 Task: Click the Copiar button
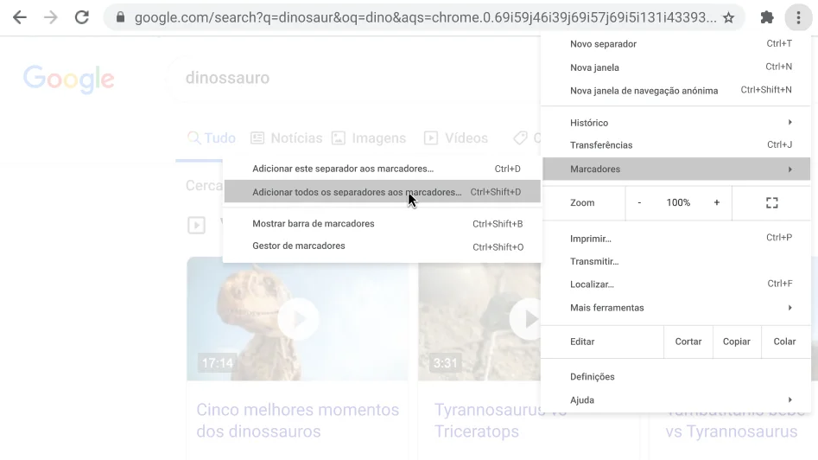[736, 342]
